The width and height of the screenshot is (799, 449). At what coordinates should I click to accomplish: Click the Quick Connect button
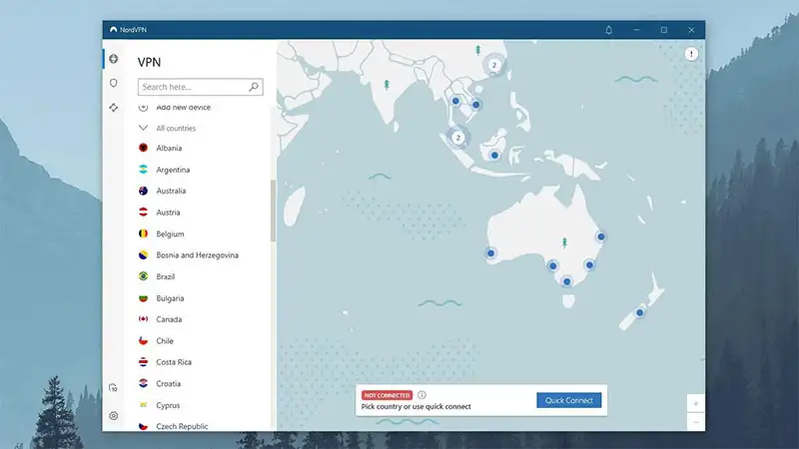point(568,400)
